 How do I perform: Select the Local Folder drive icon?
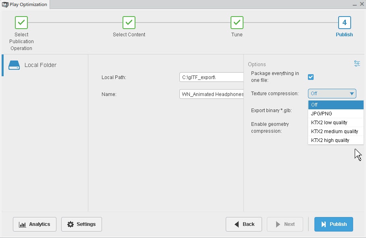[14, 65]
